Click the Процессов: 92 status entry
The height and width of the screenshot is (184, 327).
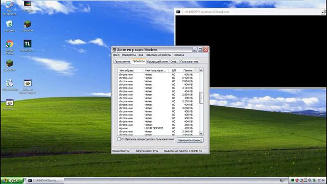[121, 151]
